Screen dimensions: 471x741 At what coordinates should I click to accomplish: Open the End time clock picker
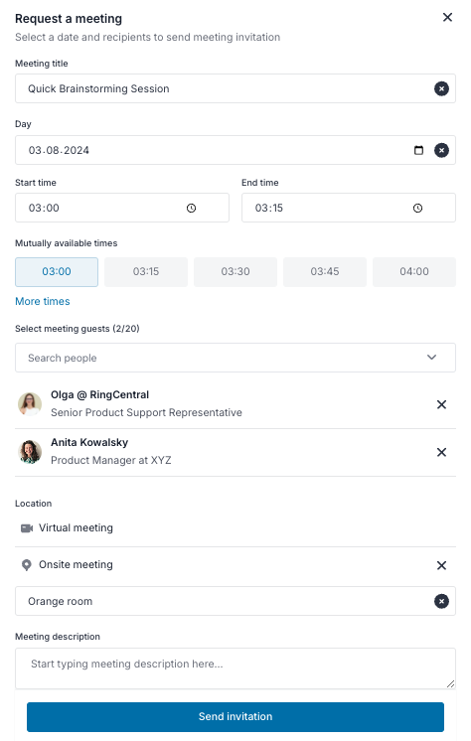coord(417,208)
